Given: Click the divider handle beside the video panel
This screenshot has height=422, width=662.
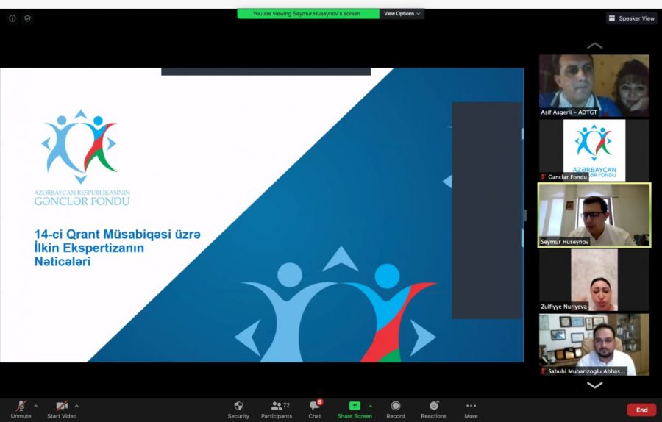Looking at the screenshot, I should click(526, 215).
